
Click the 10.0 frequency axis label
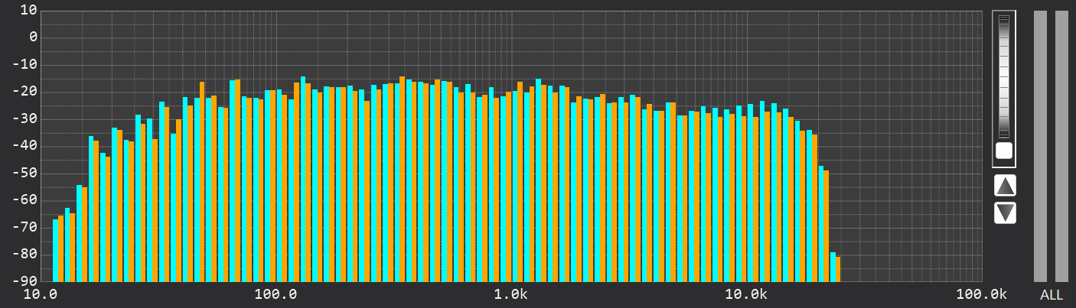(x=42, y=295)
